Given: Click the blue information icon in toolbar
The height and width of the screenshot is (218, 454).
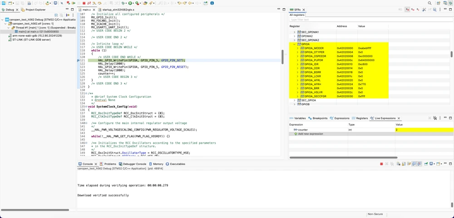Looking at the screenshot, I should (x=212, y=3).
